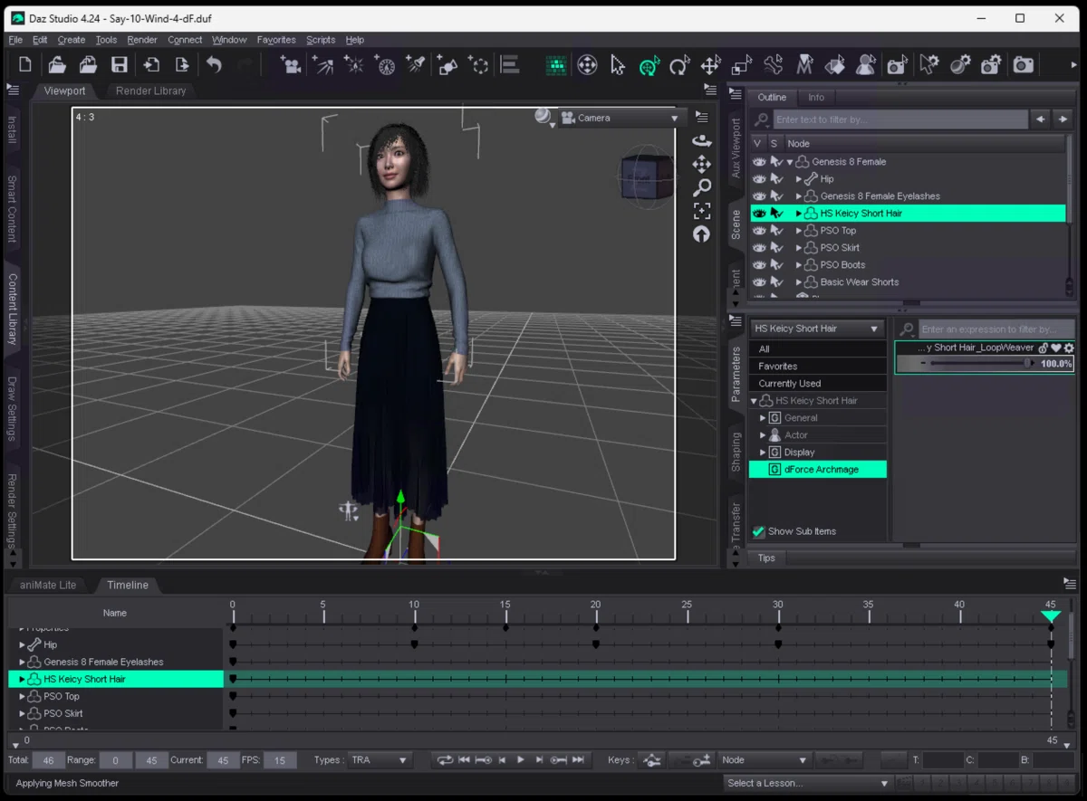Click the viewport Orbit icon
The width and height of the screenshot is (1087, 801).
coord(702,140)
